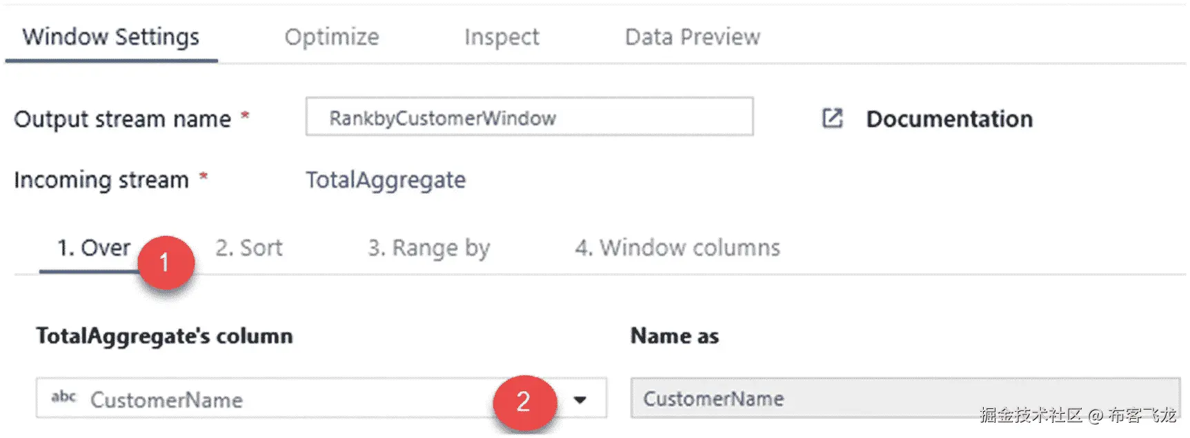Switch to the 2. Sort section
The height and width of the screenshot is (438, 1190).
click(249, 248)
